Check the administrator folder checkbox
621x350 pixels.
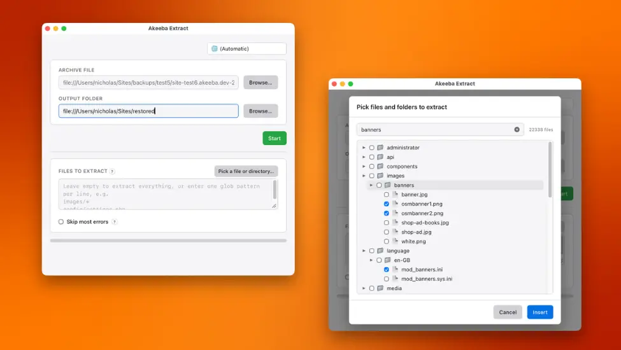[371, 148]
